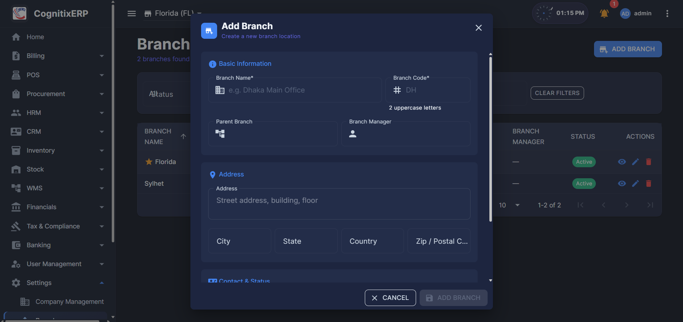Click the Inventory box icon
Screen dimensions: 683x322
tap(16, 151)
